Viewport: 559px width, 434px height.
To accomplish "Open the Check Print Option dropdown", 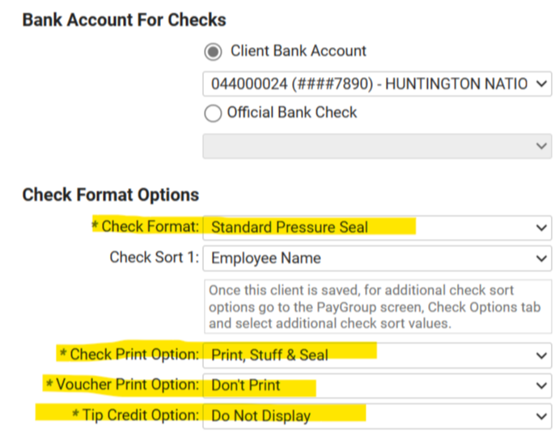I will coord(376,354).
